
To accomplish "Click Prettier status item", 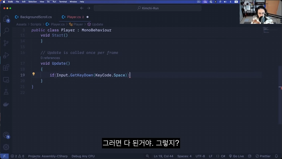I will click(x=263, y=156).
